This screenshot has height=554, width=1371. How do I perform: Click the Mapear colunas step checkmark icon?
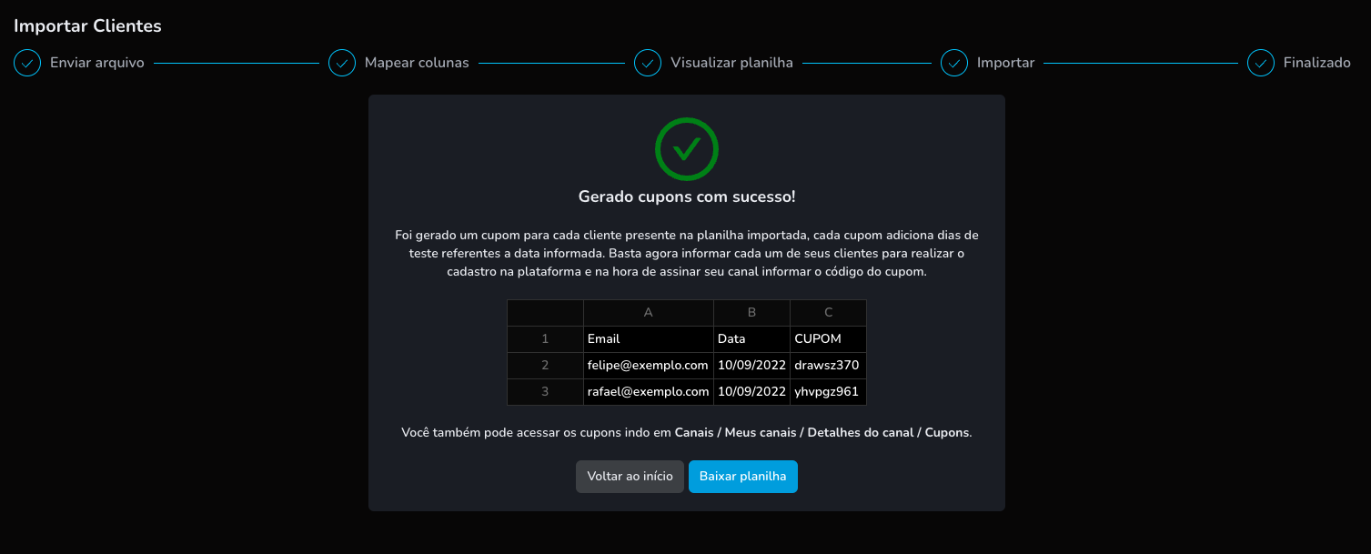pos(342,63)
